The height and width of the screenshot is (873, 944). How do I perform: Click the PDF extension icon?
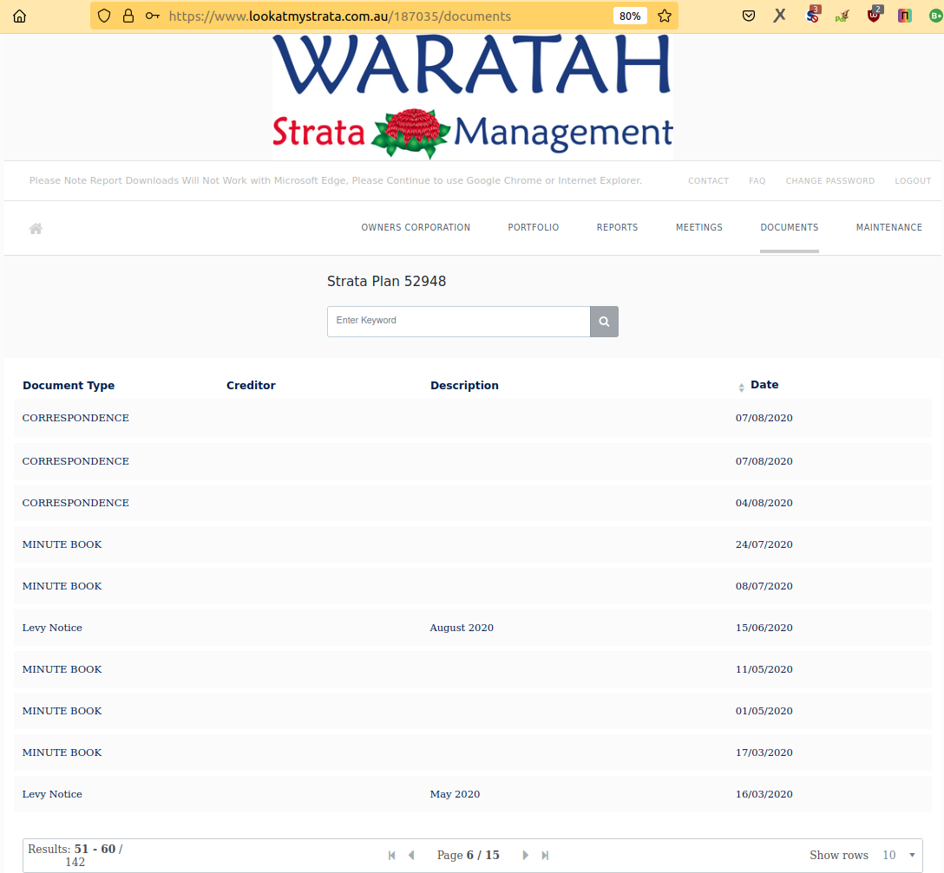tap(842, 16)
